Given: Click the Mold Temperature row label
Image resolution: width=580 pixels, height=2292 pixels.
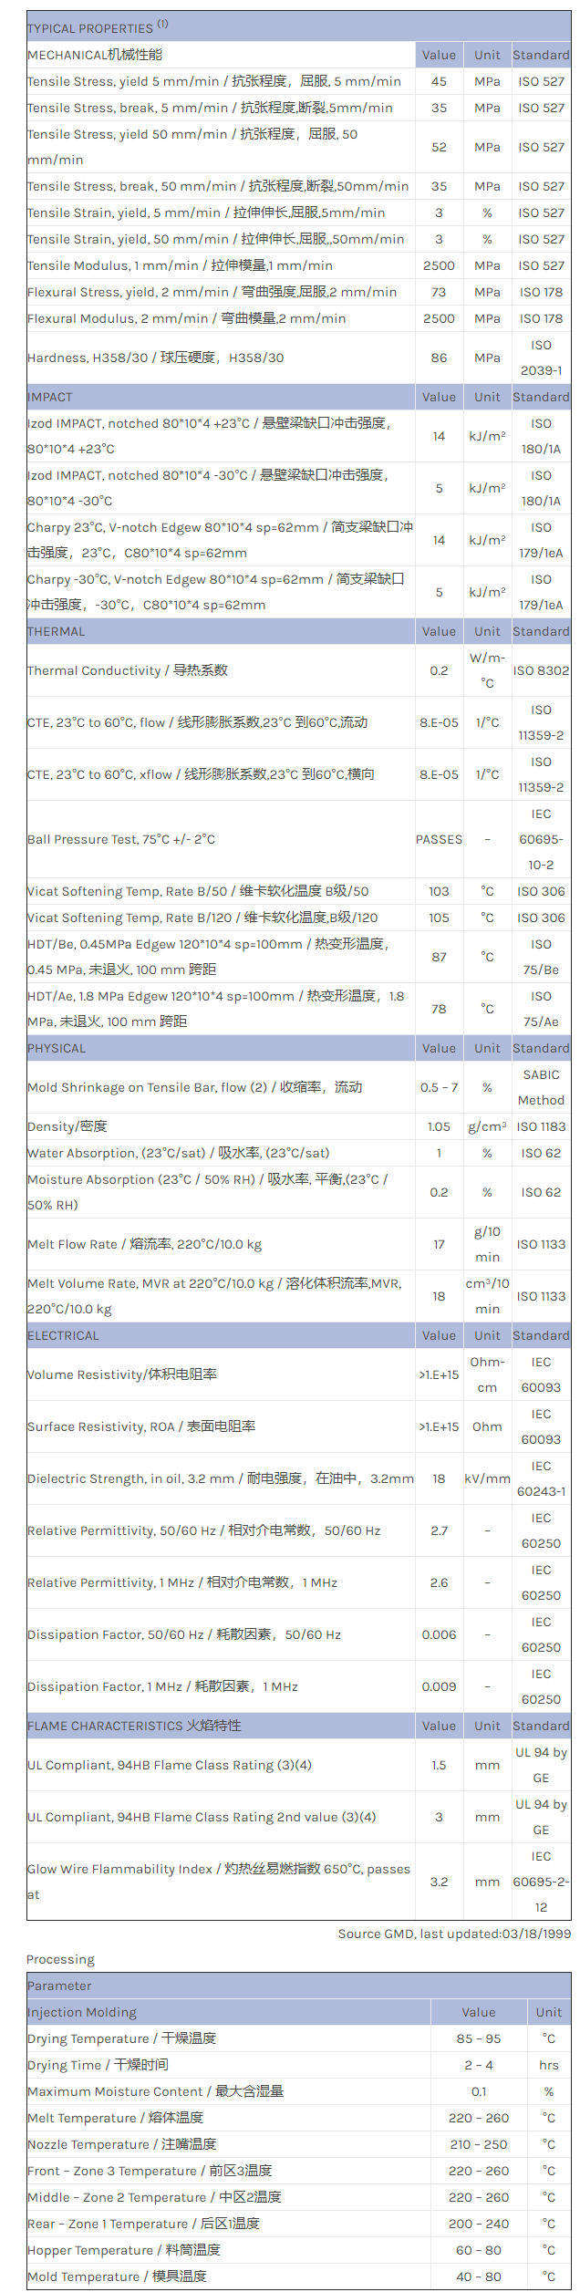Looking at the screenshot, I should coord(117,2276).
